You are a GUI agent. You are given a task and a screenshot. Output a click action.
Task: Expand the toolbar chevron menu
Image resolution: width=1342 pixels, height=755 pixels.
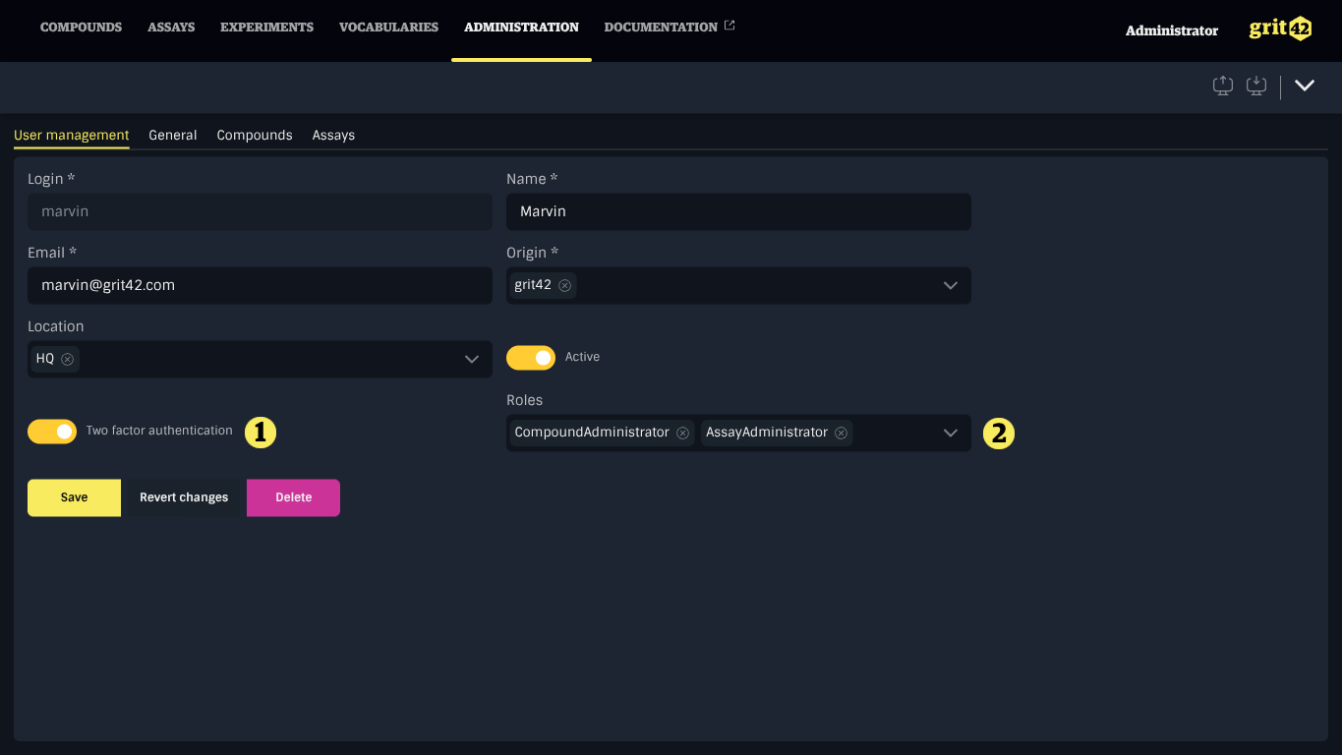click(1305, 86)
